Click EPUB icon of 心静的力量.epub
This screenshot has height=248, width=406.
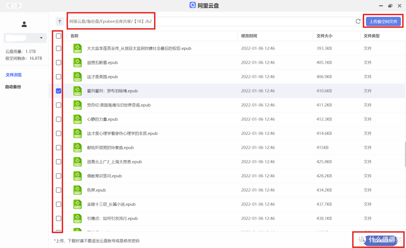click(x=77, y=119)
